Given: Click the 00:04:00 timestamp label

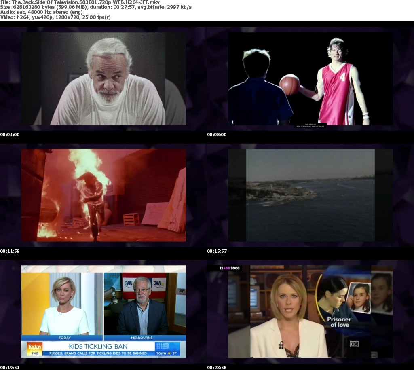Looking at the screenshot, I should (10, 135).
